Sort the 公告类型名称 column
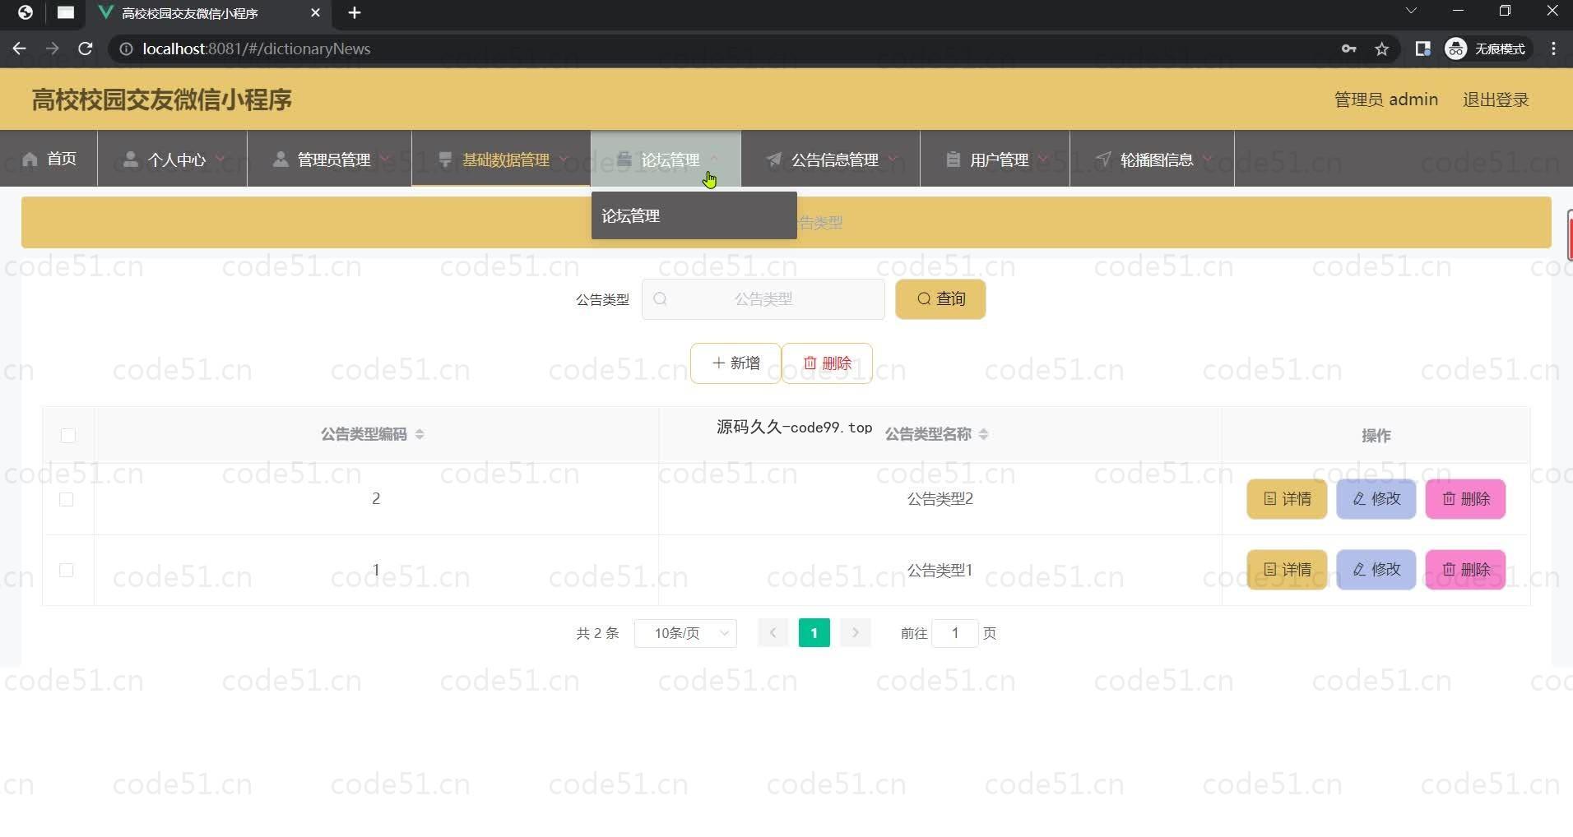Screen dimensions: 1573x837 click(984, 434)
